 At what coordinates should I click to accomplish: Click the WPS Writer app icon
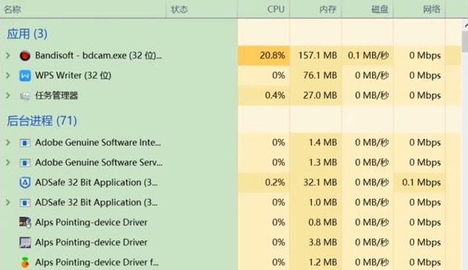coord(25,76)
